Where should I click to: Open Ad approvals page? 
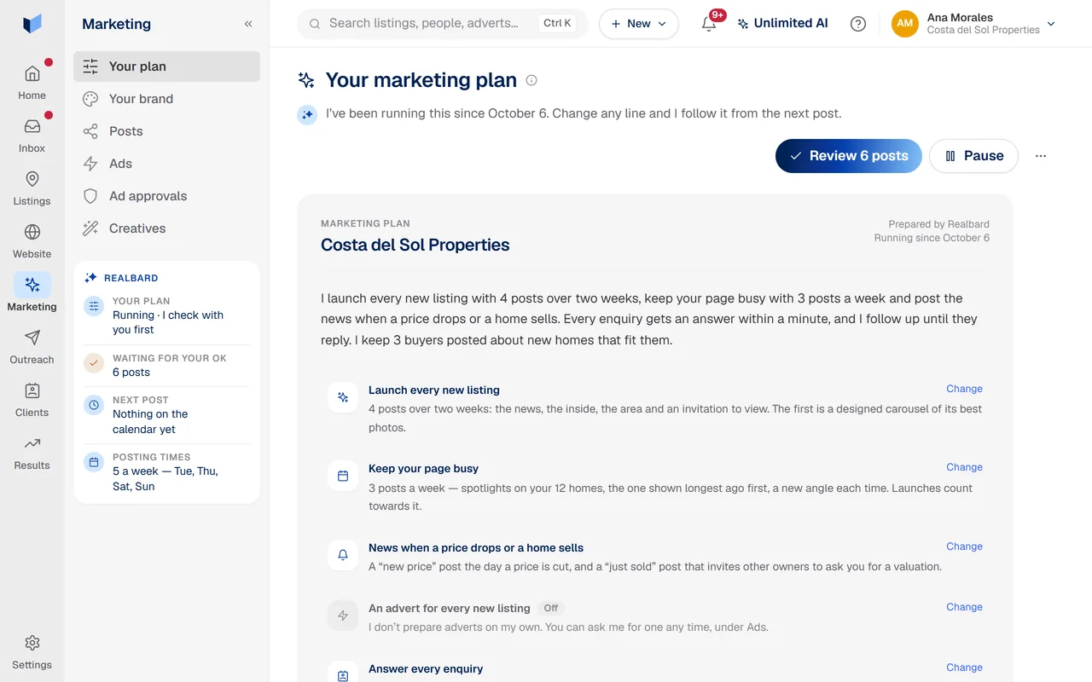pyautogui.click(x=166, y=196)
